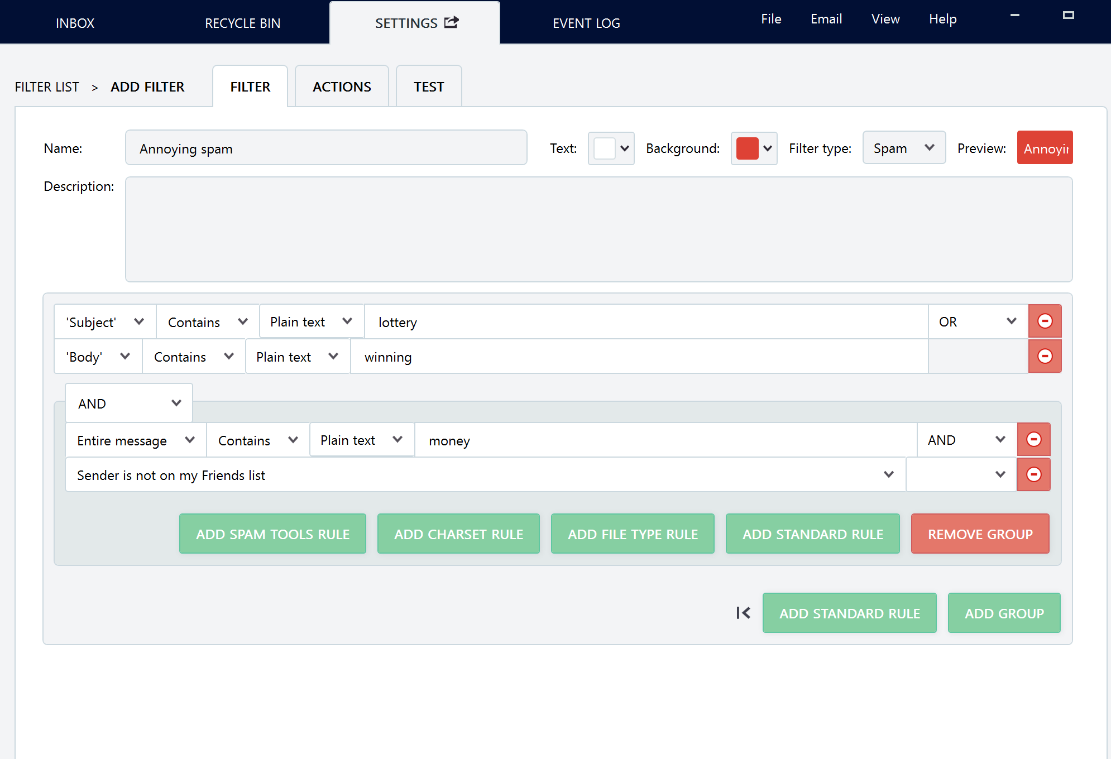Image resolution: width=1111 pixels, height=759 pixels.
Task: Remove the 'Subject' lottery rule
Action: point(1045,321)
